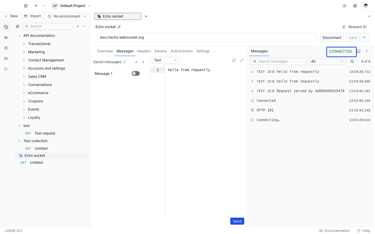Open the All message filter dropdown
The height and width of the screenshot is (234, 375).
point(328,61)
